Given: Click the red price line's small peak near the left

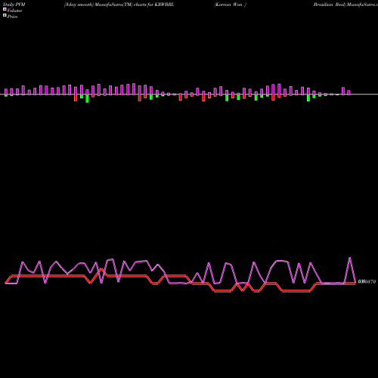Looking at the screenshot, I should click(x=101, y=268).
